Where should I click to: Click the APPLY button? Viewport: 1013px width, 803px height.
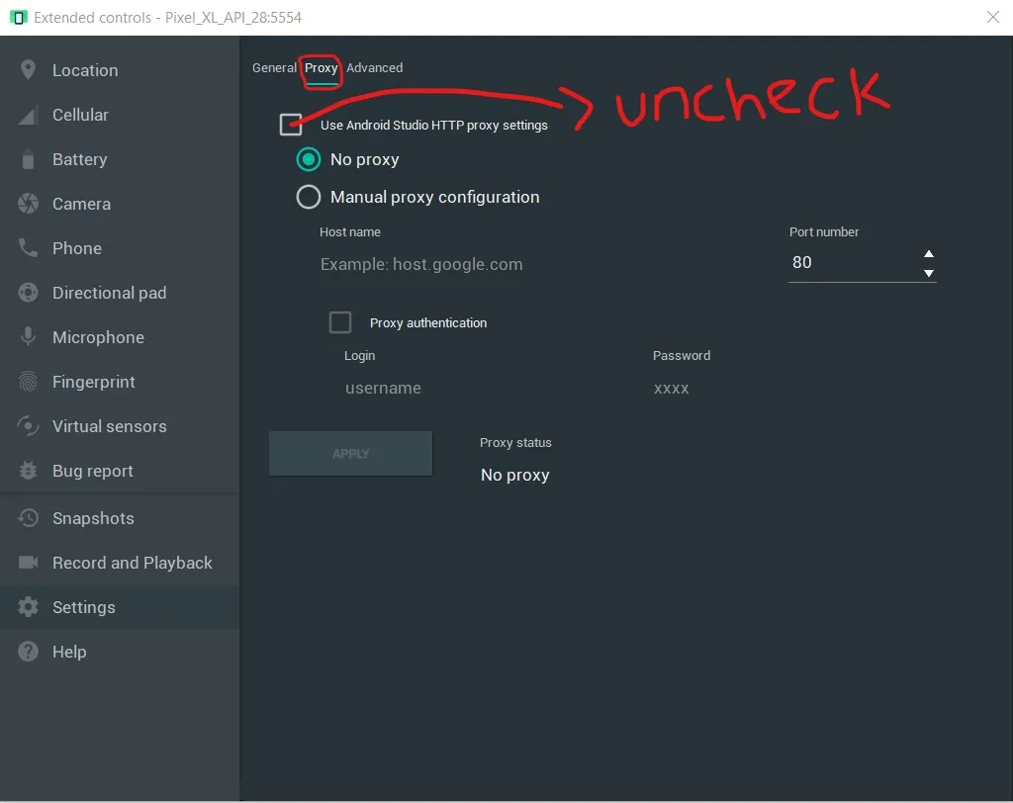coord(350,454)
